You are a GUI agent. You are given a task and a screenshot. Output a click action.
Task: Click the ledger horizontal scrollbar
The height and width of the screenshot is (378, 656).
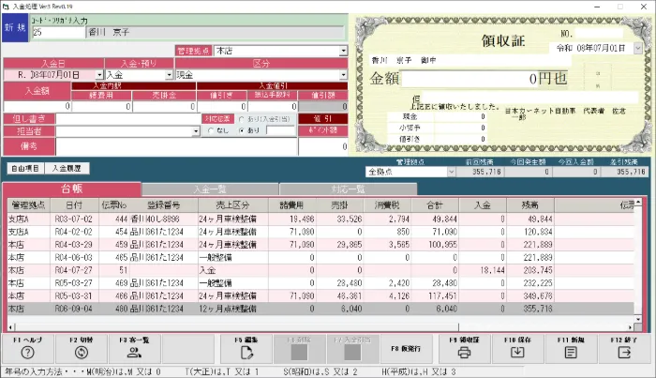(x=236, y=327)
